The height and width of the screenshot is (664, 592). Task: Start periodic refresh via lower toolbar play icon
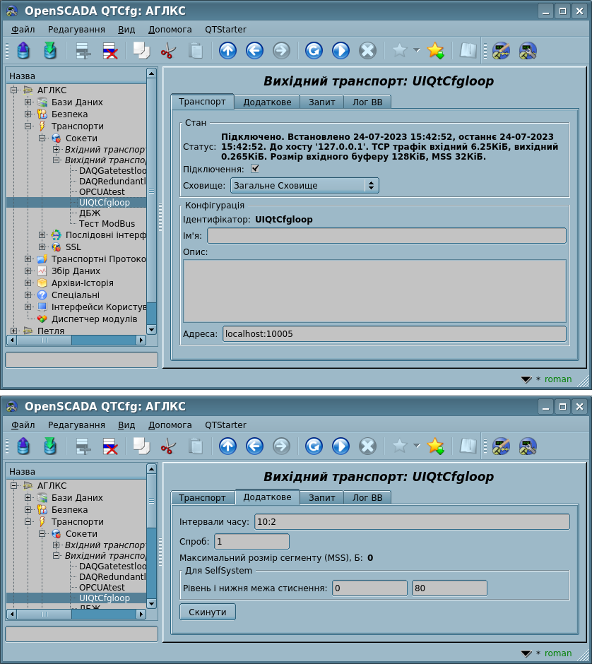[x=341, y=446]
